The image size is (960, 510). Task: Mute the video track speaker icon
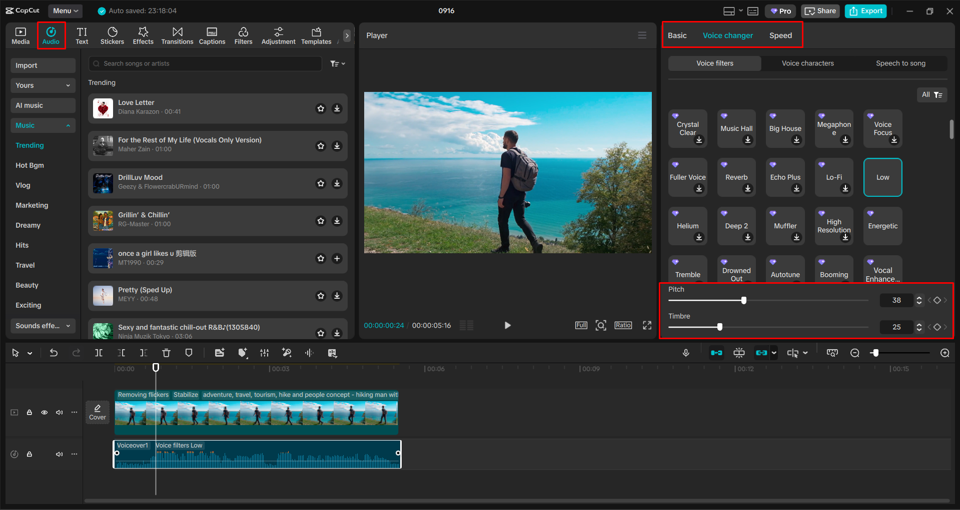tap(60, 413)
